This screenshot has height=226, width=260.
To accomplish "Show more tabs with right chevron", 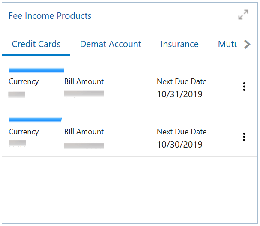I will [x=247, y=44].
